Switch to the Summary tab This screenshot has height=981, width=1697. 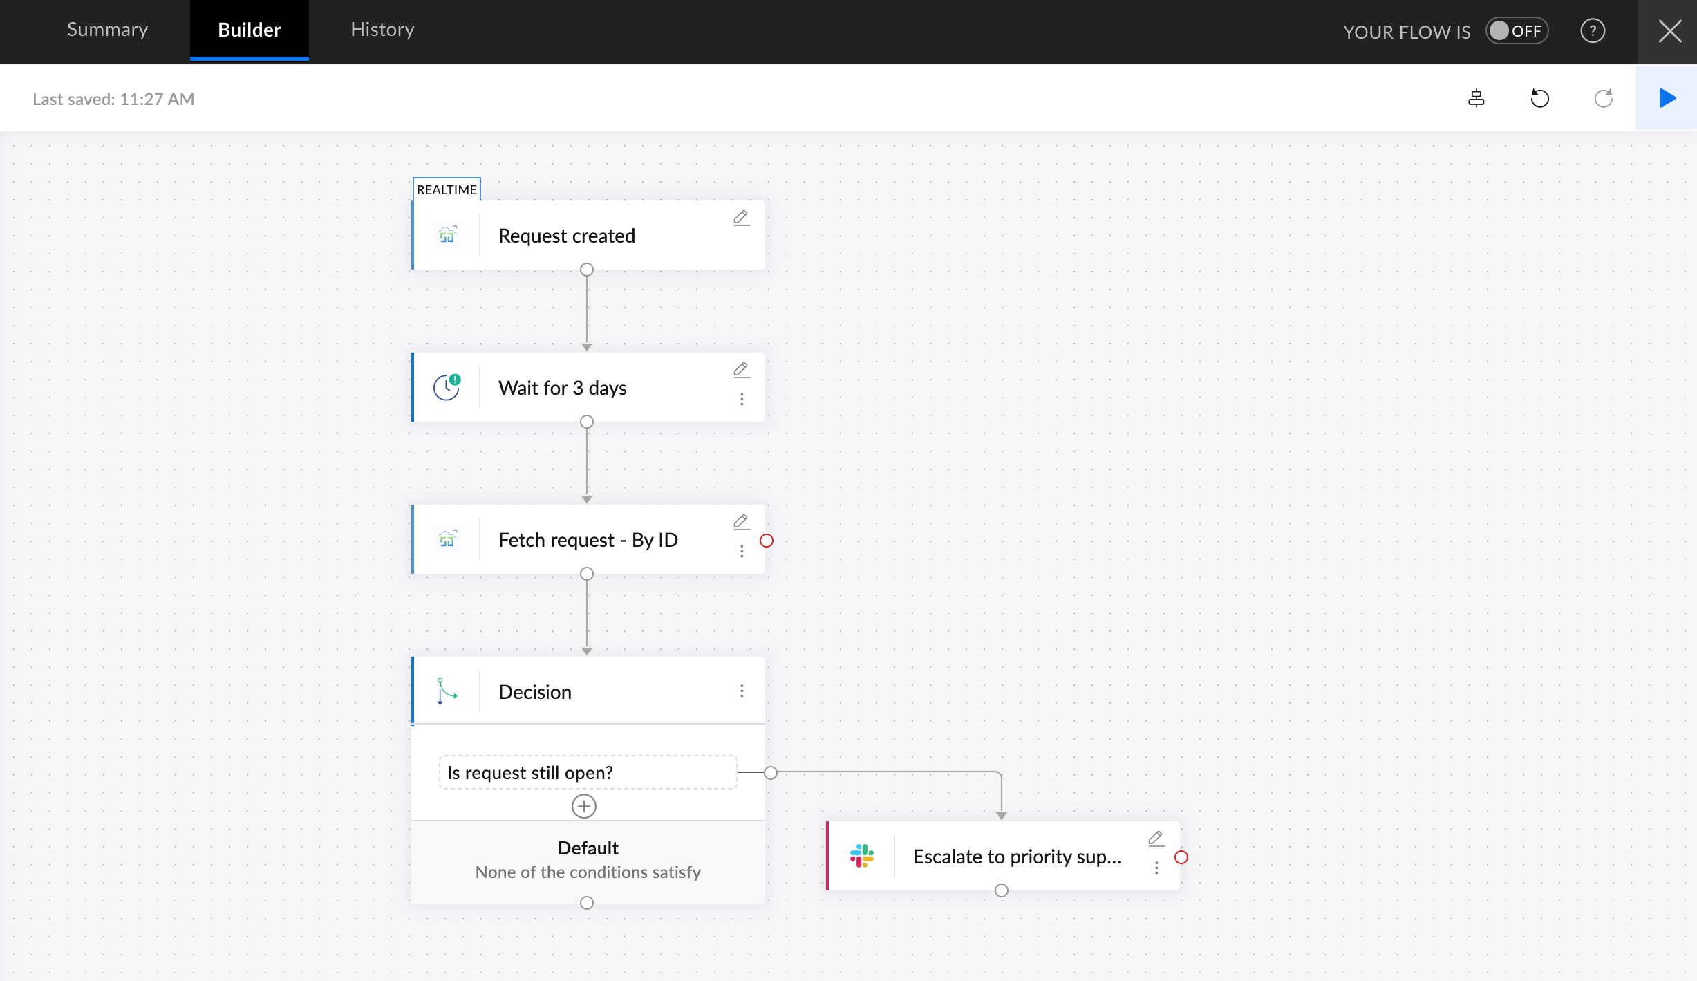coord(107,30)
